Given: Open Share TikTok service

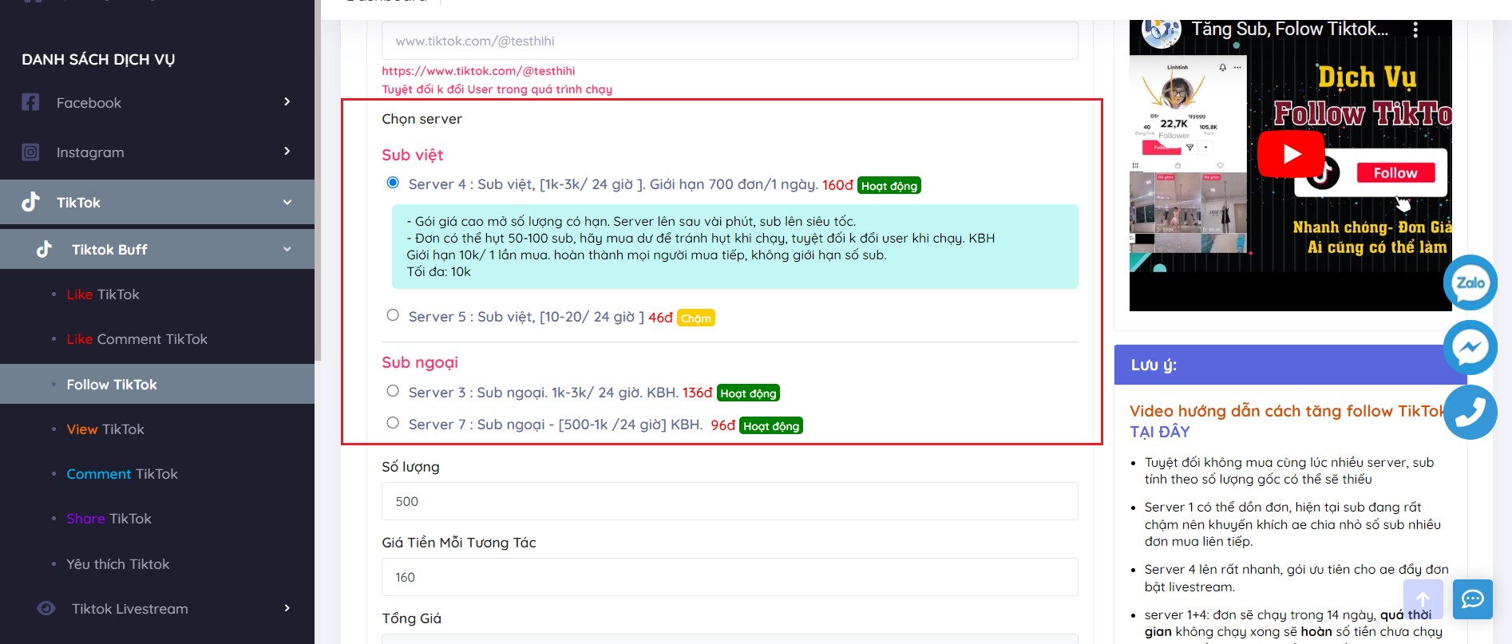Looking at the screenshot, I should [109, 519].
